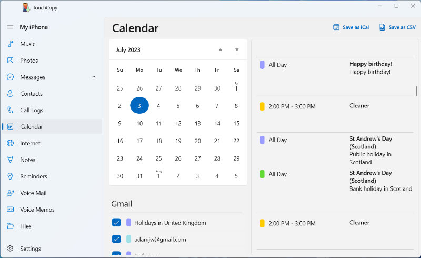This screenshot has width=421, height=258.
Task: Click the Voice Mail icon
Action: tap(10, 193)
